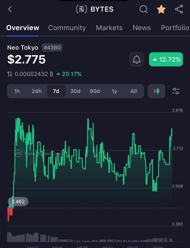
Task: Choose the 7d time range
Action: coord(56,91)
